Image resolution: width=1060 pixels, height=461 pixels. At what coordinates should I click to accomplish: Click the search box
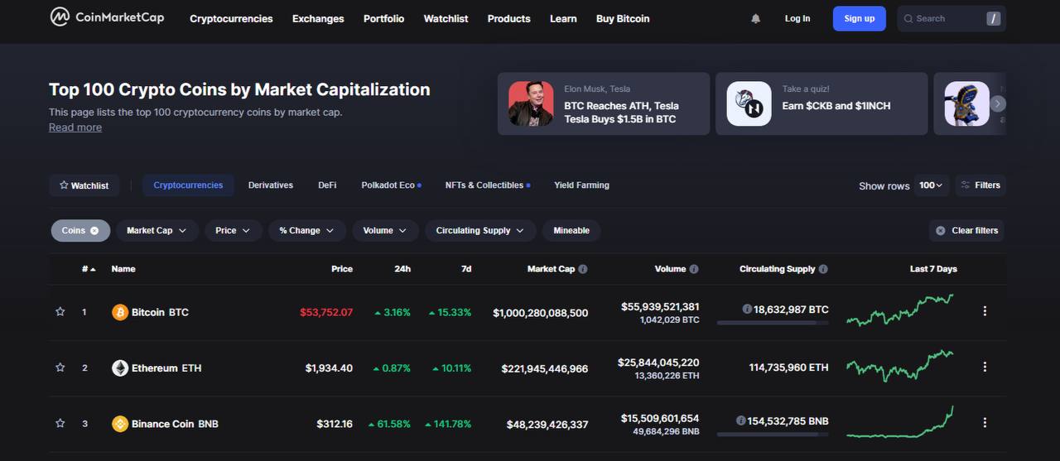(952, 18)
